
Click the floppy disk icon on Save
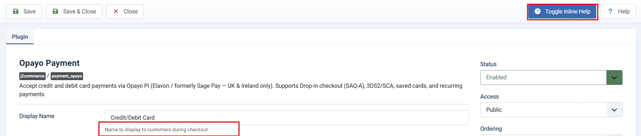point(16,11)
